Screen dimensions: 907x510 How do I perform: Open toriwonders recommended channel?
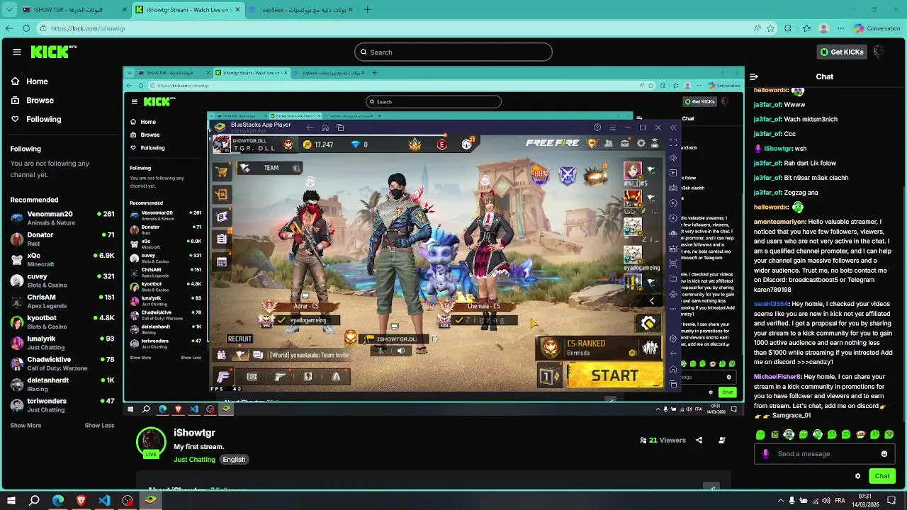[62, 405]
